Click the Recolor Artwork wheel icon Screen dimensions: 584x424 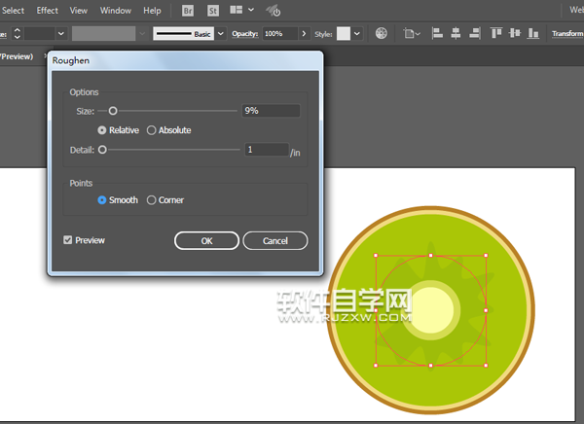click(x=381, y=33)
